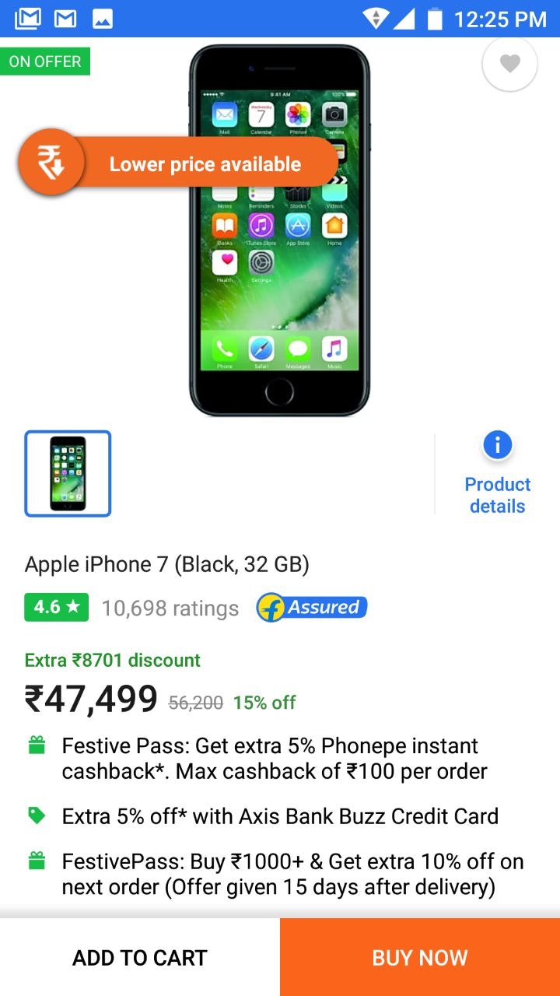The width and height of the screenshot is (560, 996).
Task: Tap the 4.6 star rating badge
Action: [57, 608]
